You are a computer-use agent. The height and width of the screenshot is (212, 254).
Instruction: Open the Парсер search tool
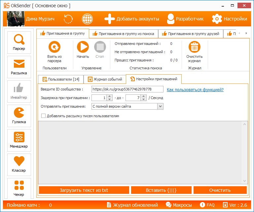coord(19,42)
